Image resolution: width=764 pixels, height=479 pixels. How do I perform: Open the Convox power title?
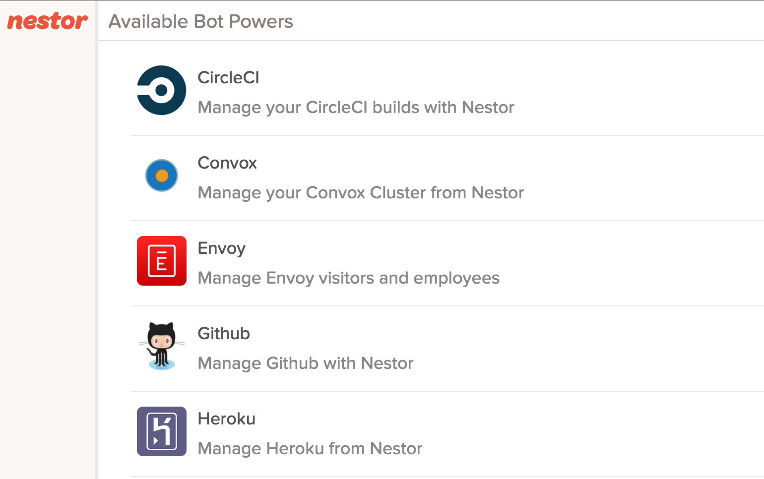(227, 163)
